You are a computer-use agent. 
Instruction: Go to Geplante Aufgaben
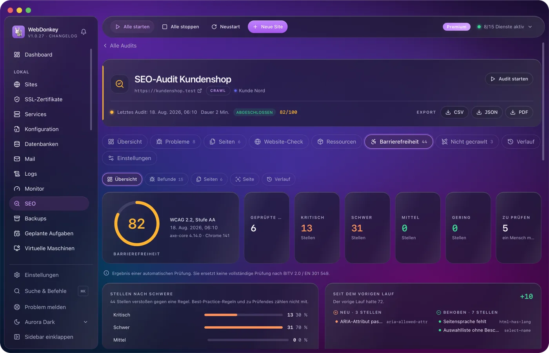(x=49, y=233)
